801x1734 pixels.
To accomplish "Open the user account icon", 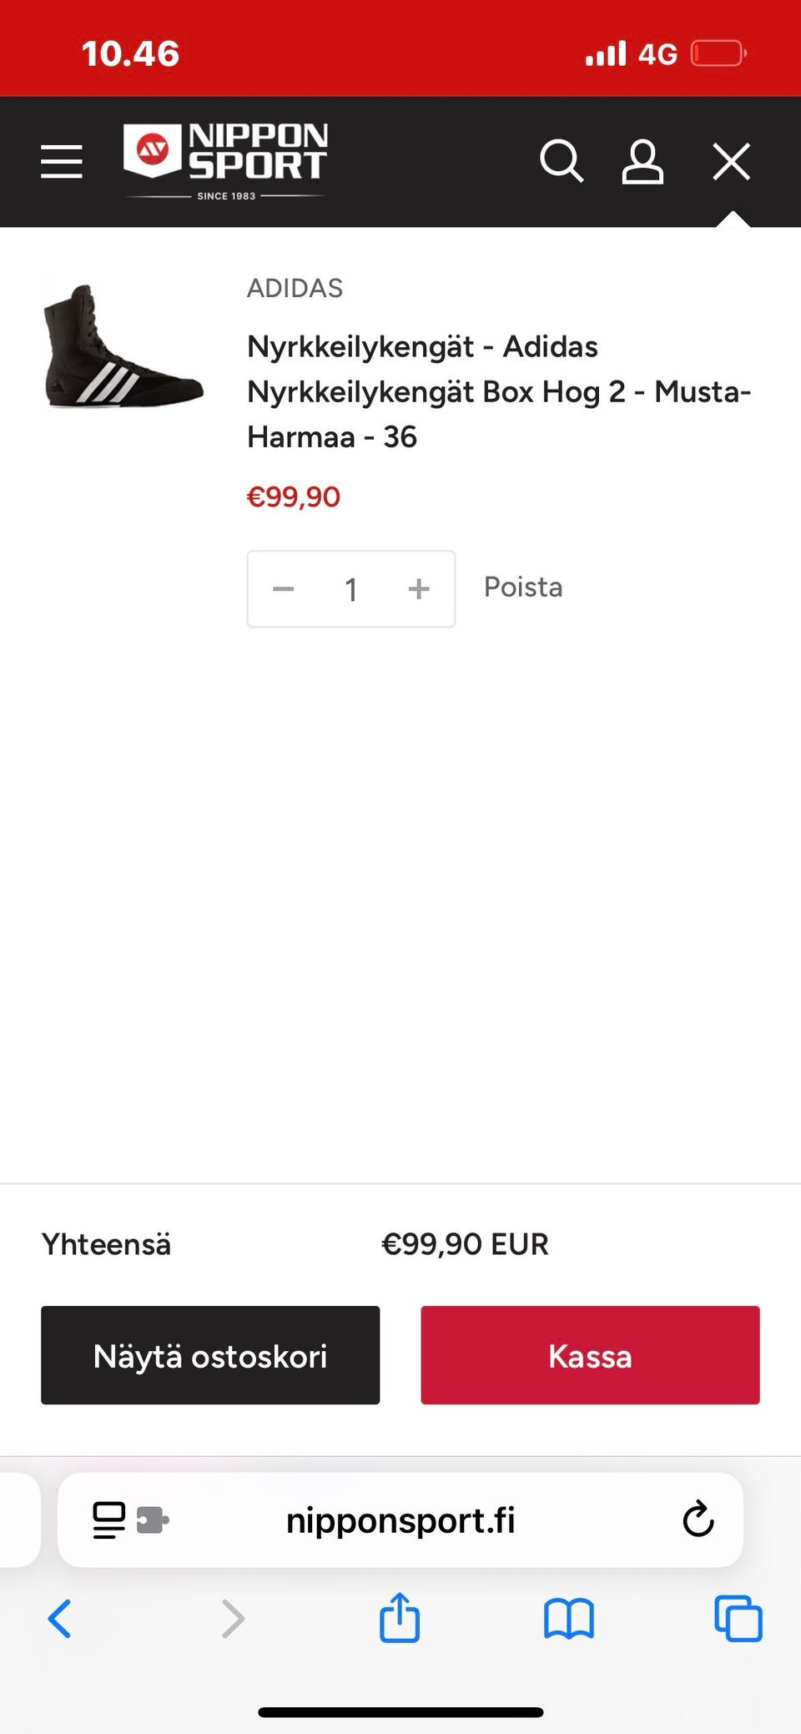I will pos(642,161).
